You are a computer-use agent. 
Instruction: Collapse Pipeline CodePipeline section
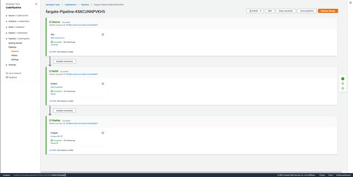click(7, 39)
